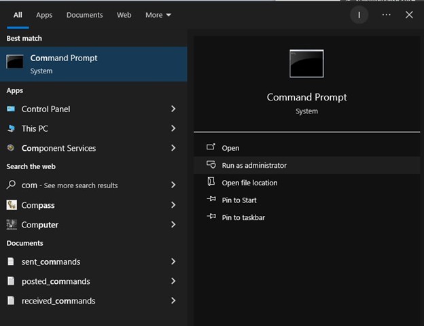Open the Command Prompt best match

93,64
